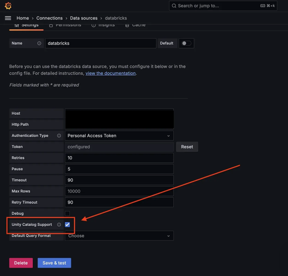Click the sliders icon on the Settings tab
Viewport: 288px width, 276px height.
click(x=16, y=25)
